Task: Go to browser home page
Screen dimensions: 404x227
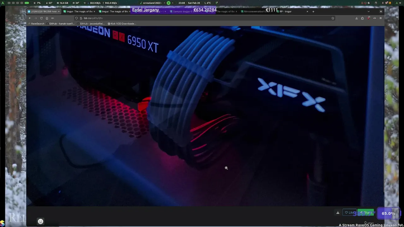Action: [x=47, y=18]
